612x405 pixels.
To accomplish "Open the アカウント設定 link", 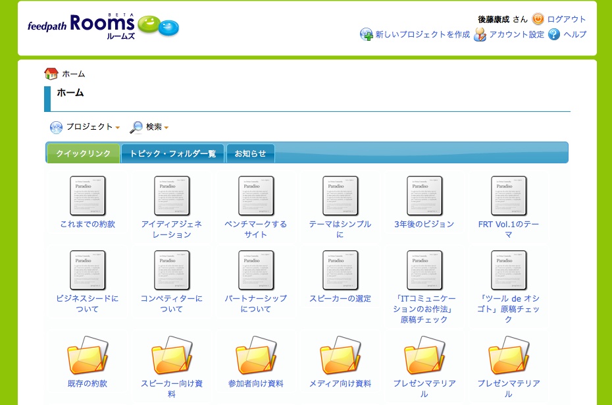I will click(x=517, y=34).
